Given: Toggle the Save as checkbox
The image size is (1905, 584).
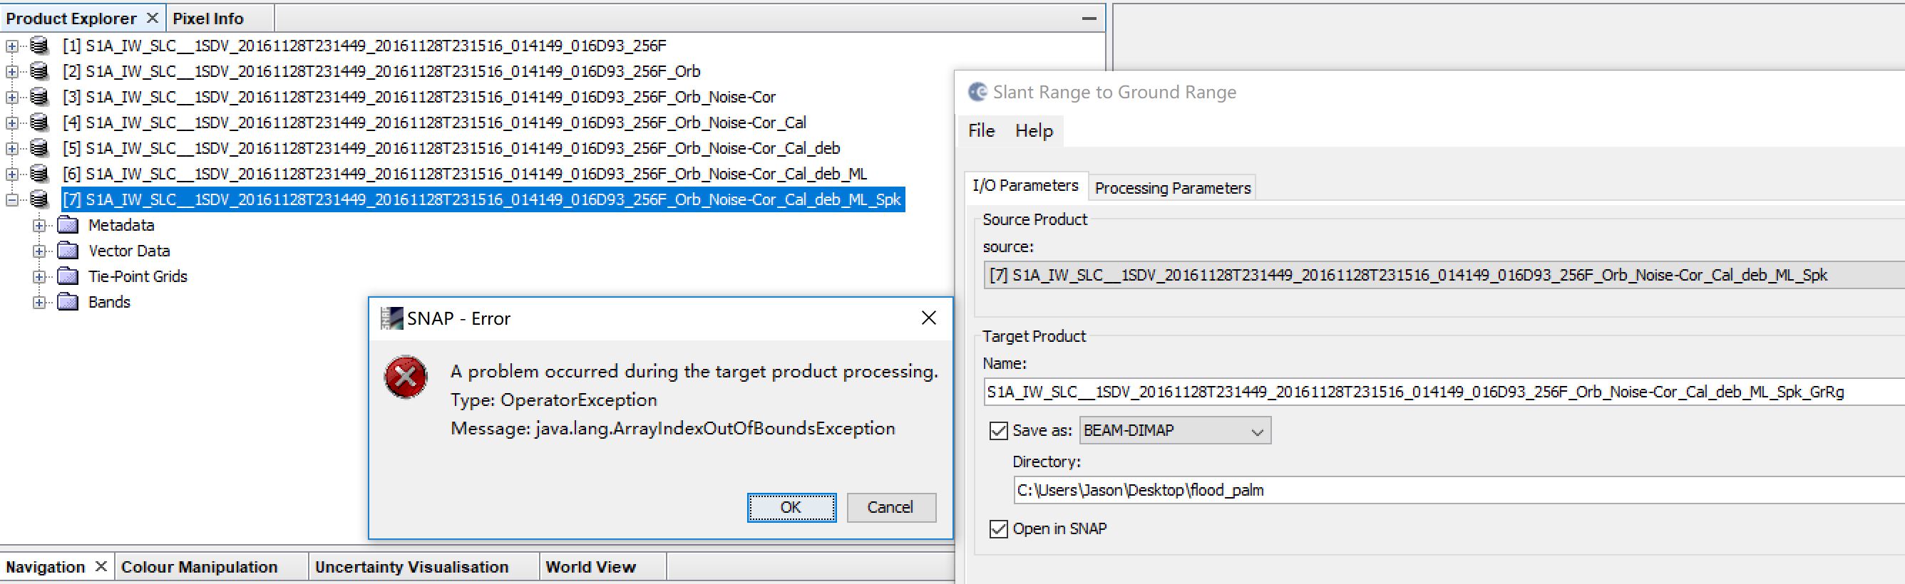Looking at the screenshot, I should click(998, 430).
